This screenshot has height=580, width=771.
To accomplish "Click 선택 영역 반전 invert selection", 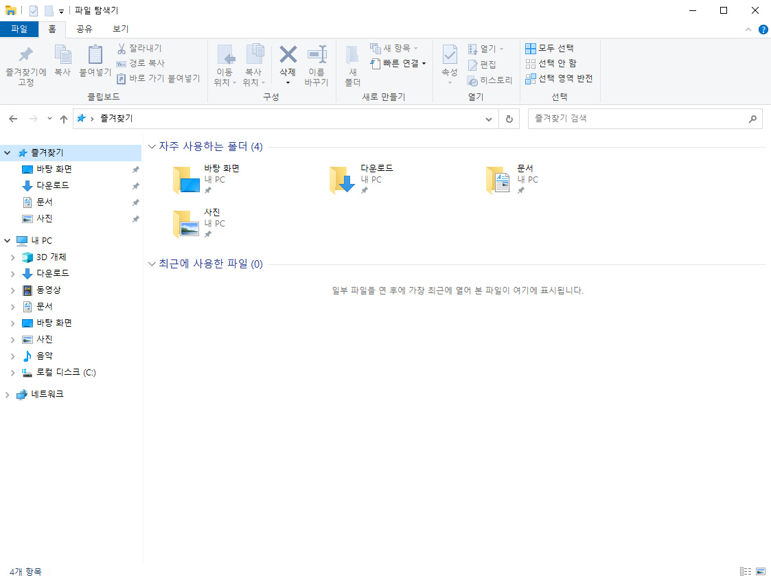I will [559, 79].
